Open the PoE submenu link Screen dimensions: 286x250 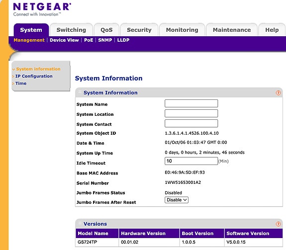89,40
